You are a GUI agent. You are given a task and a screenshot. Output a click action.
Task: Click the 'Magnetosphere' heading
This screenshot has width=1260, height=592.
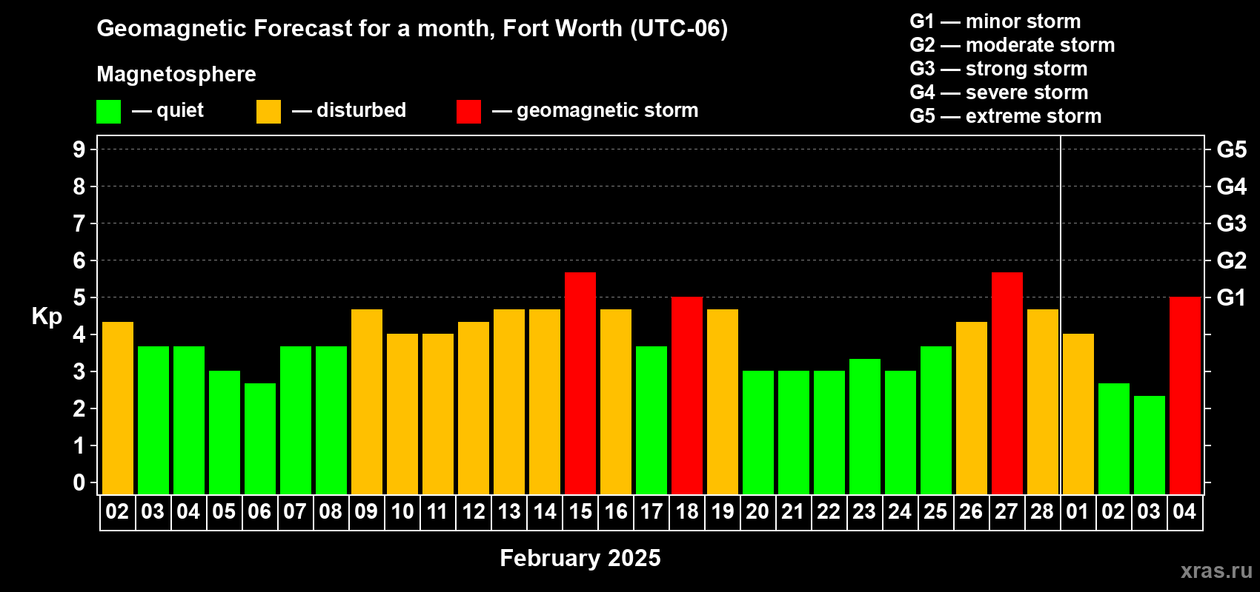pos(176,74)
